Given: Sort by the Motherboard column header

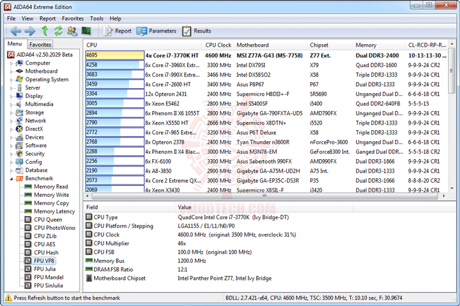Looking at the screenshot, I should click(x=270, y=45).
